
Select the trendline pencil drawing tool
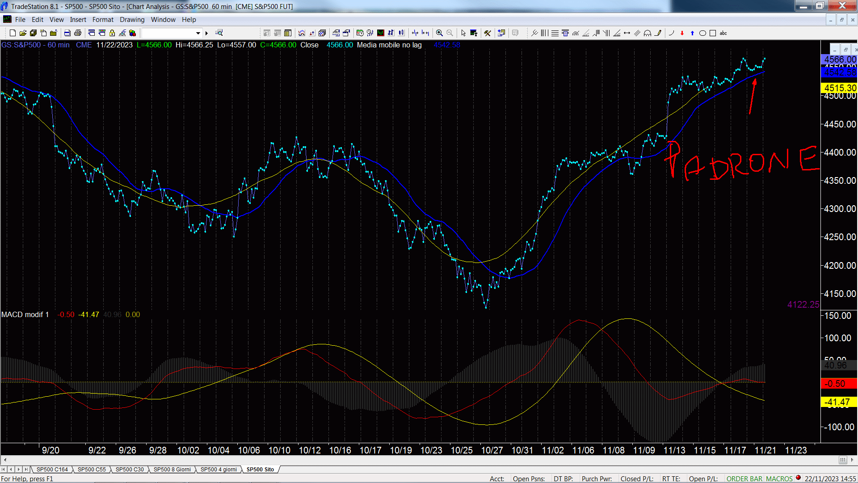tap(658, 33)
